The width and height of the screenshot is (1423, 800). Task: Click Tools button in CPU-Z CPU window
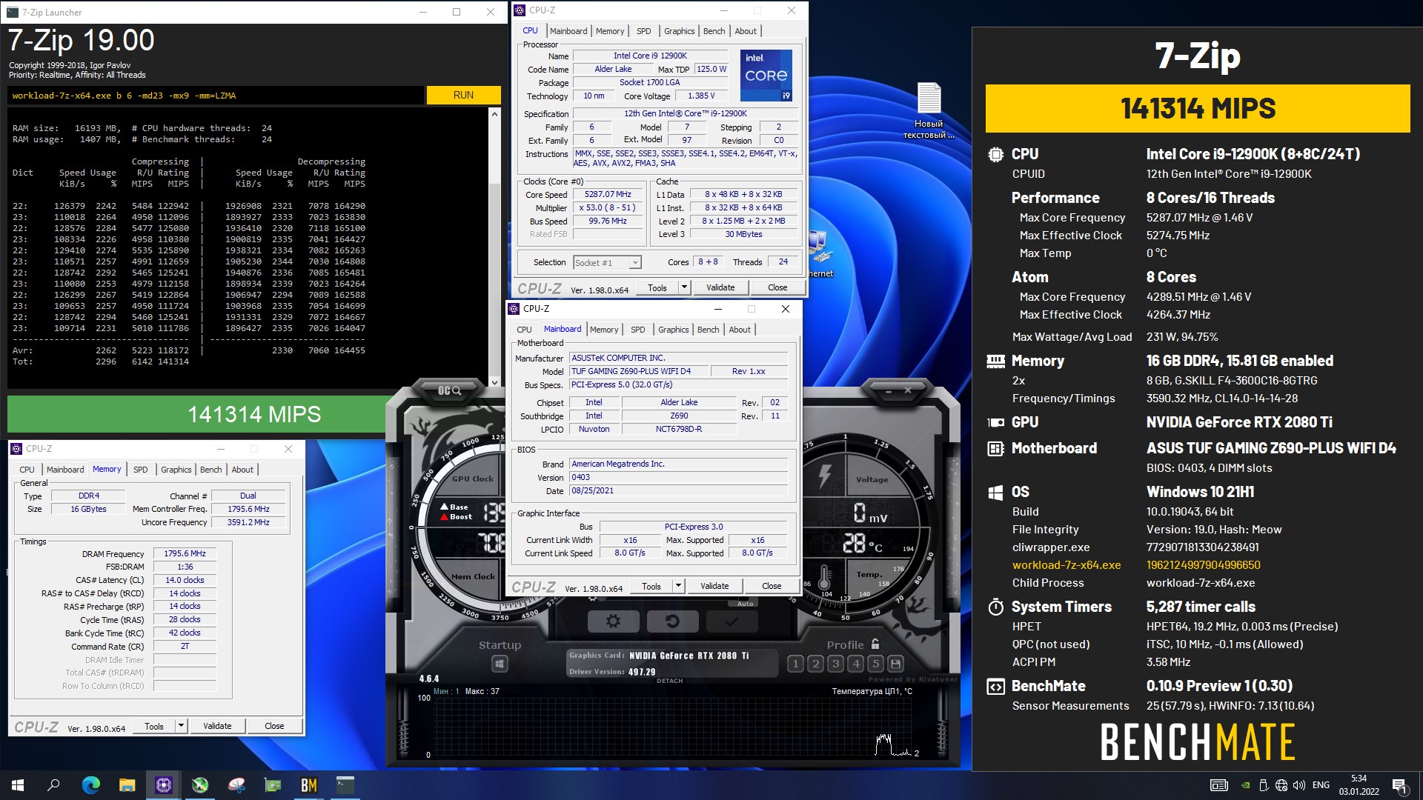(657, 287)
